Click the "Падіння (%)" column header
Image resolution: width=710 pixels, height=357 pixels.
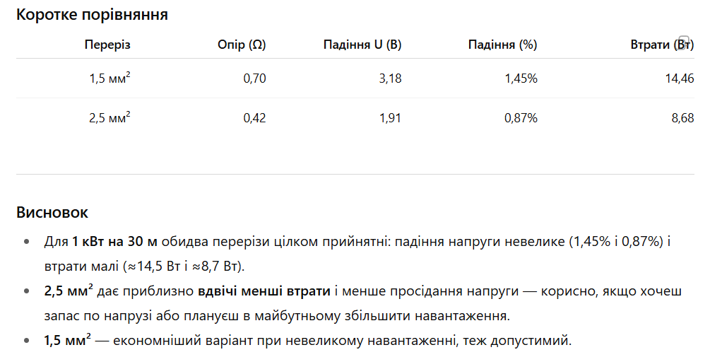(x=502, y=45)
